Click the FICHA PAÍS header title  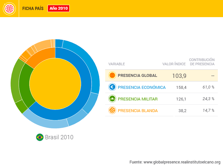tap(33, 8)
